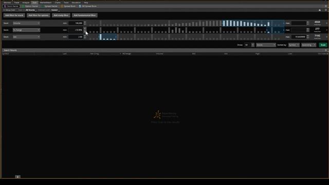Viewport: 329px width, 185px height.
Task: Open the ISE Spread Book sub-tab
Action: 88,6
